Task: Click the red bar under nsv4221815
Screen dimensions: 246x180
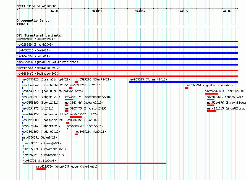Action: pyautogui.click(x=212, y=111)
